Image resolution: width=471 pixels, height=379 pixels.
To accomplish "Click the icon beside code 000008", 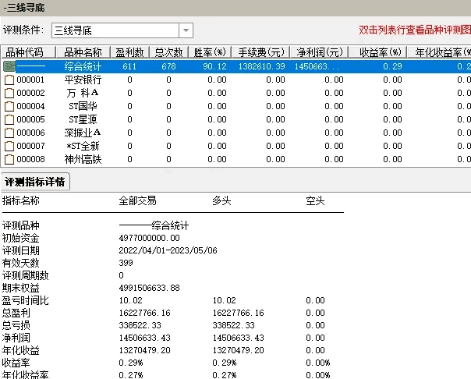I will [9, 159].
